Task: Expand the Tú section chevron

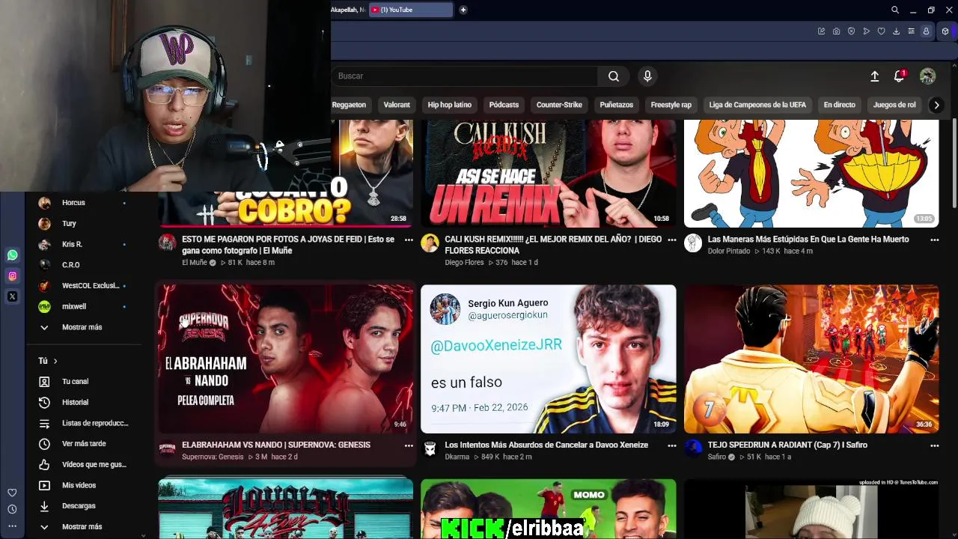Action: [x=55, y=361]
